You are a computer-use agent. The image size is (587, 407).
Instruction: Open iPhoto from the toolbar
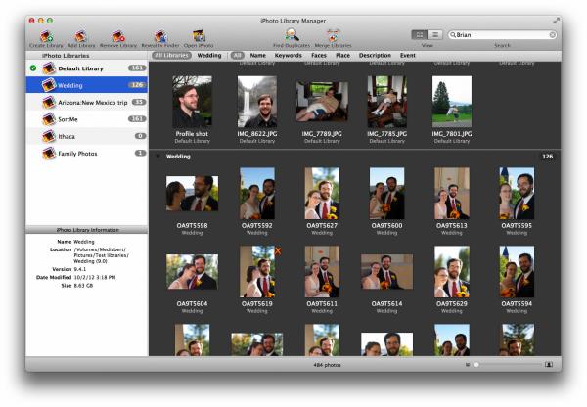pos(199,36)
